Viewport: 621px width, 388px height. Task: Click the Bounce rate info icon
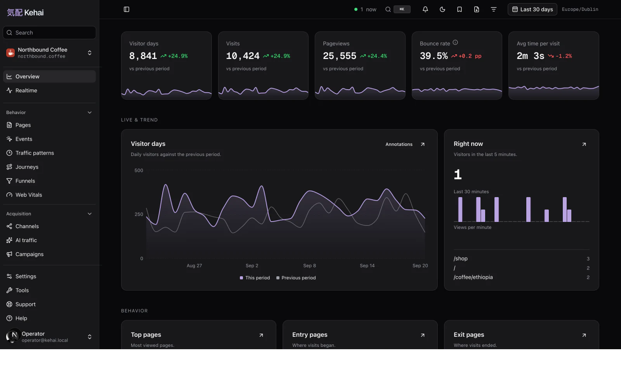(455, 43)
